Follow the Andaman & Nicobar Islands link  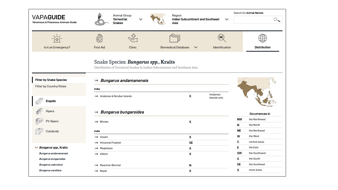[116, 96]
